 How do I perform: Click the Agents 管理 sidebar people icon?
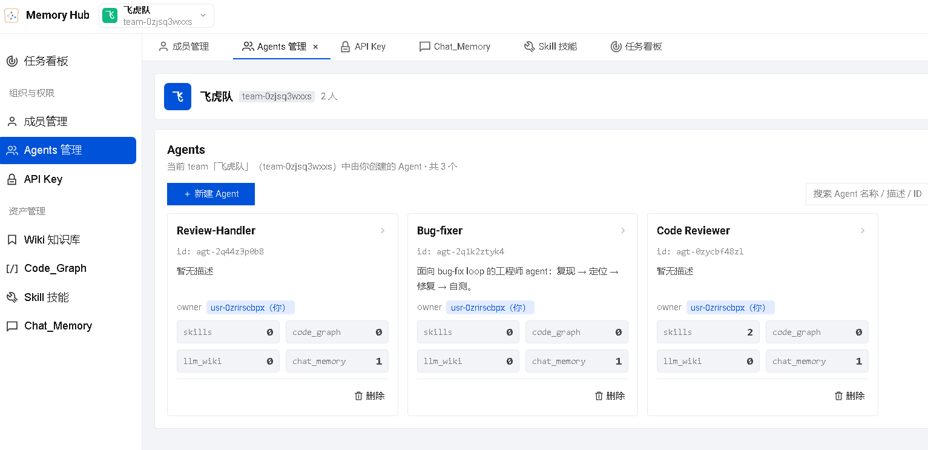point(12,151)
